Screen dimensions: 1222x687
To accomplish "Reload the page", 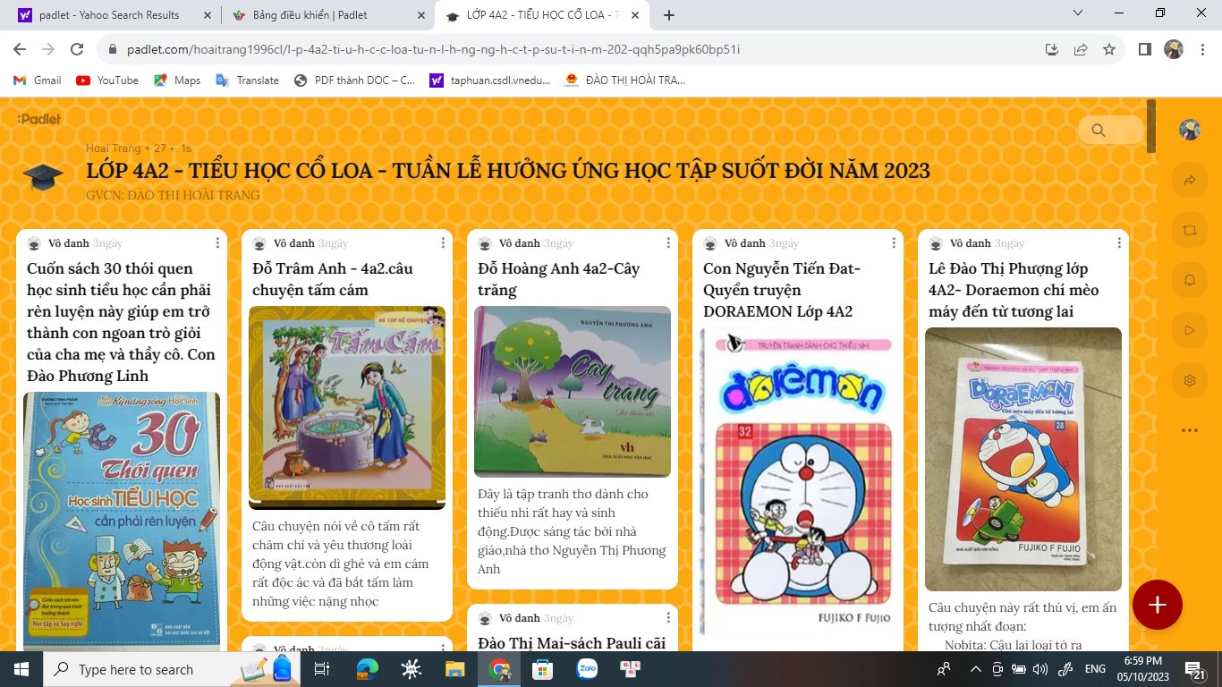I will pos(77,49).
